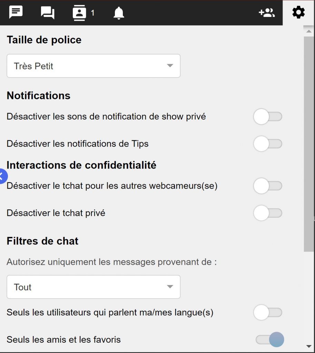This screenshot has width=315, height=353.
Task: Click the blue circular close button
Action: click(x=2, y=176)
